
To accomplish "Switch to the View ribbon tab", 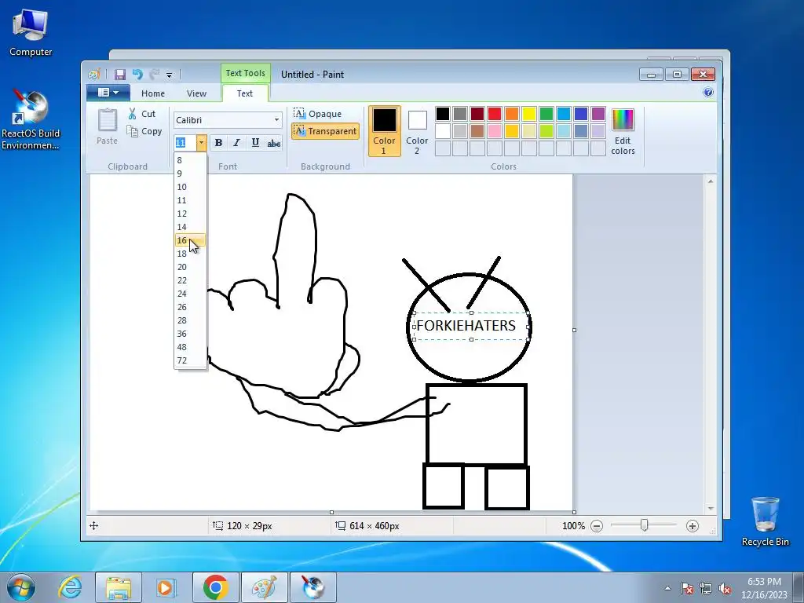I will point(196,93).
